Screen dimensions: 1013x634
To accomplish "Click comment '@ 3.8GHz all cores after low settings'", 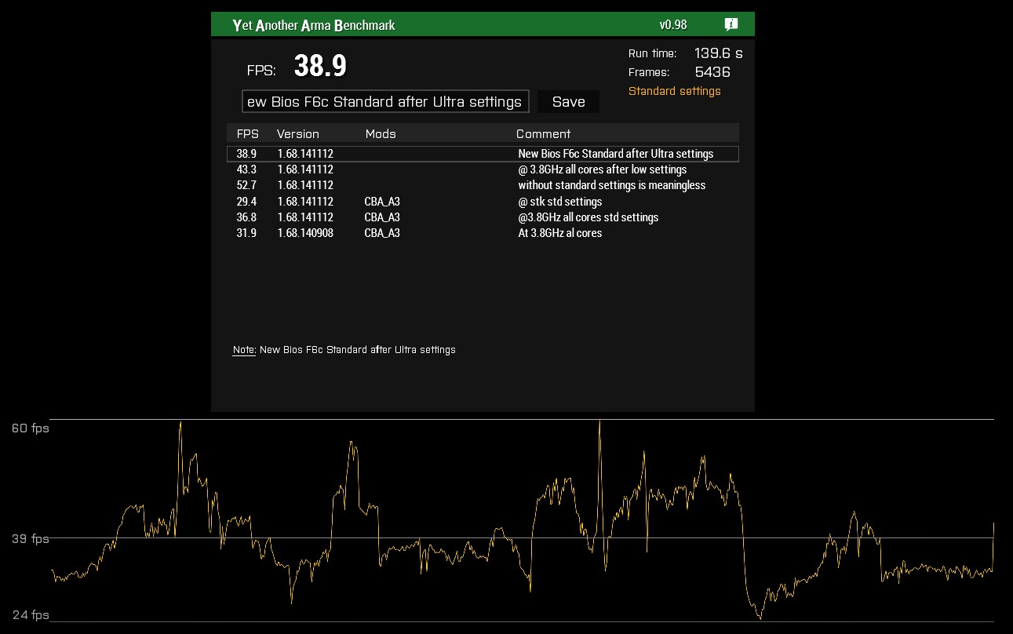I will pos(603,169).
